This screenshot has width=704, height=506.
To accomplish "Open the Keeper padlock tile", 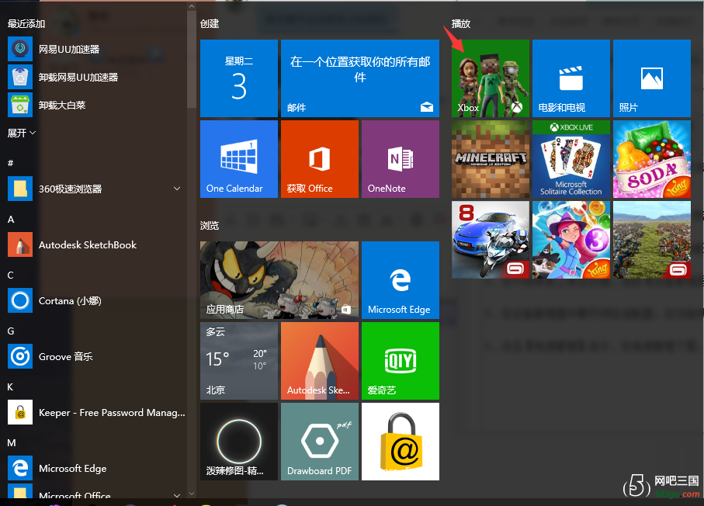I will coord(401,442).
